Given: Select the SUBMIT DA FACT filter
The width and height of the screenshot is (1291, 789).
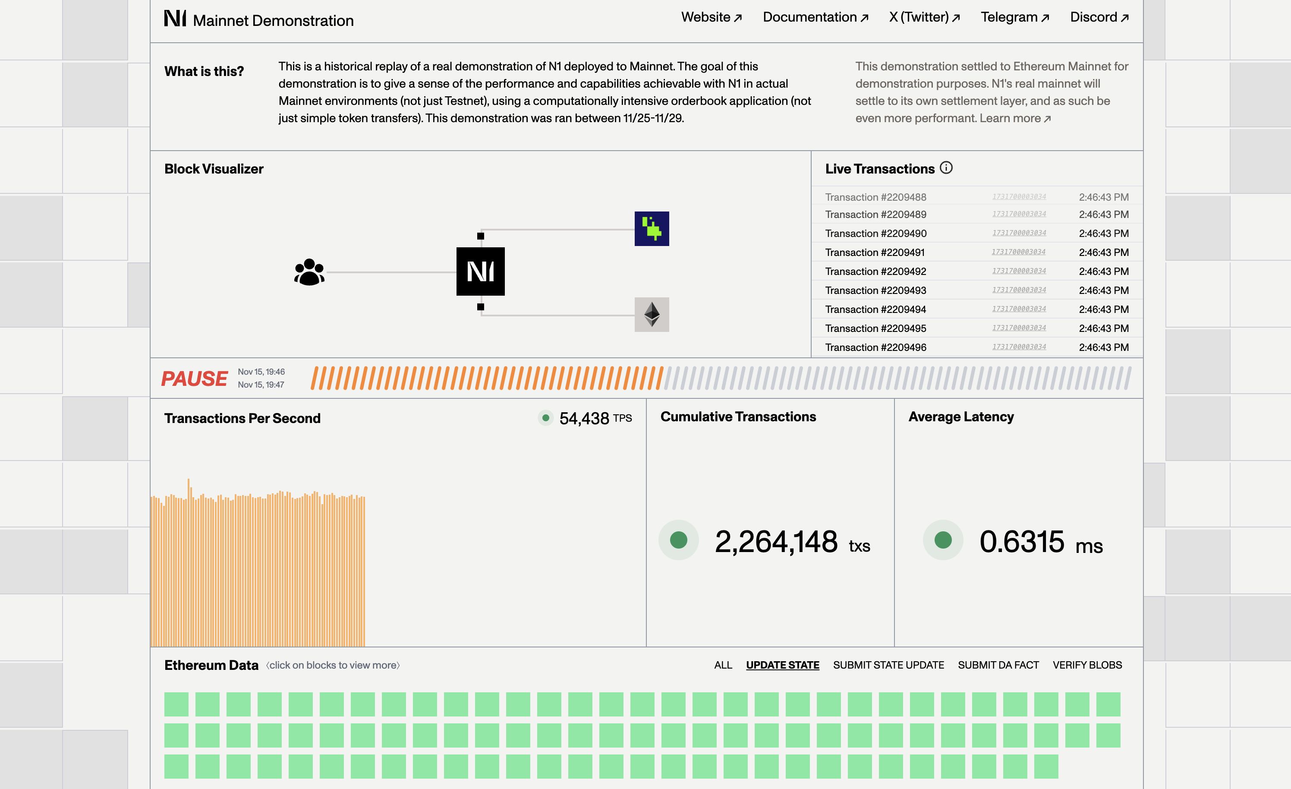Looking at the screenshot, I should [x=998, y=665].
